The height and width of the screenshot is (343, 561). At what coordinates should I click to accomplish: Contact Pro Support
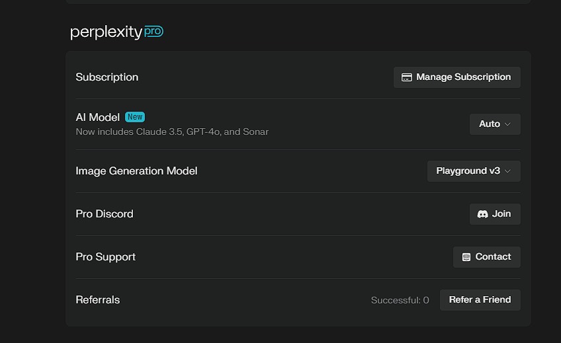[x=487, y=257]
